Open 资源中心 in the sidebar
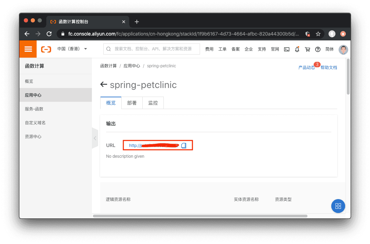The height and width of the screenshot is (244, 370). (x=56, y=137)
